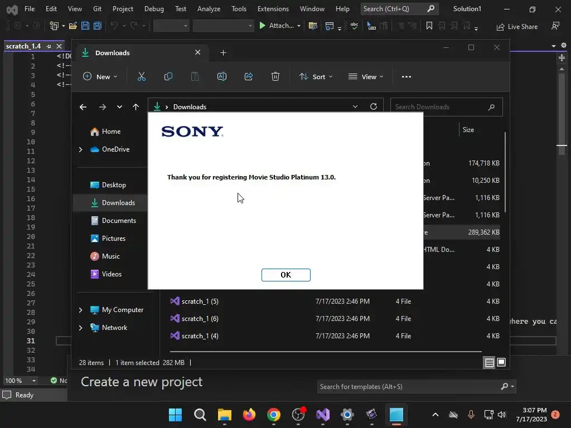This screenshot has height=428, width=571.
Task: Click the bookmark icon in Visual Studio toolbar
Action: (x=429, y=26)
